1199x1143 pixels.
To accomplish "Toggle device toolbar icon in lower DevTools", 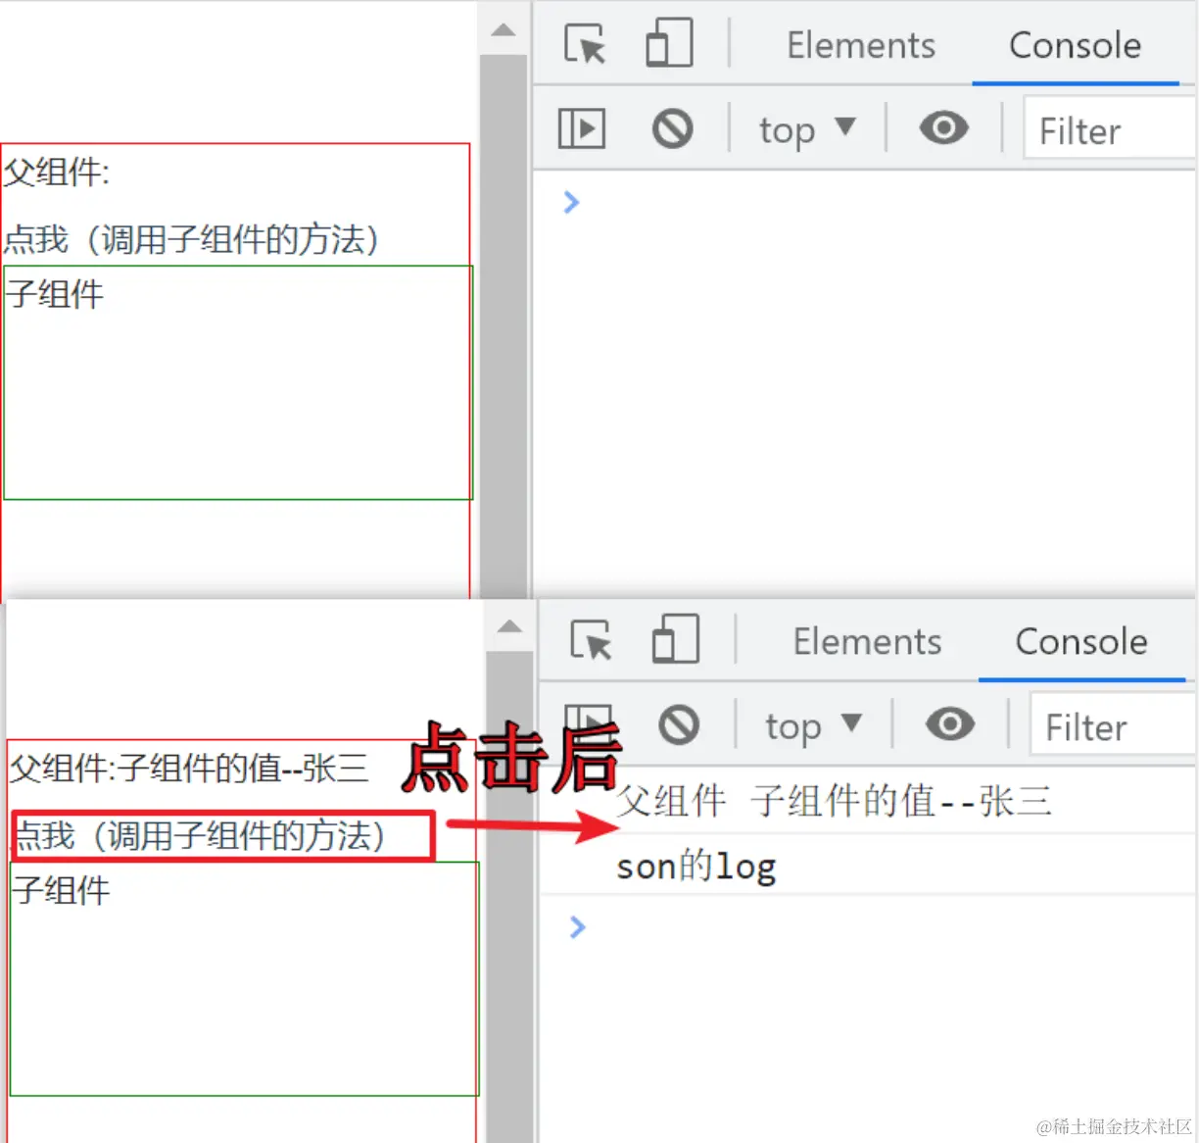I will point(675,640).
